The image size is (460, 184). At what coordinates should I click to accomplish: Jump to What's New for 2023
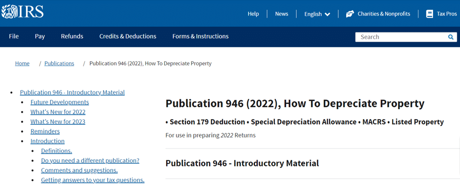(x=58, y=121)
